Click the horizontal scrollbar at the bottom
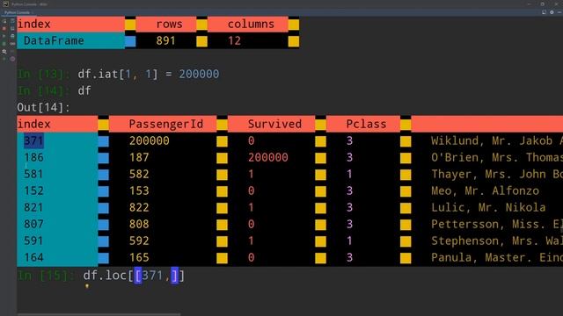The image size is (563, 316). pos(99,314)
